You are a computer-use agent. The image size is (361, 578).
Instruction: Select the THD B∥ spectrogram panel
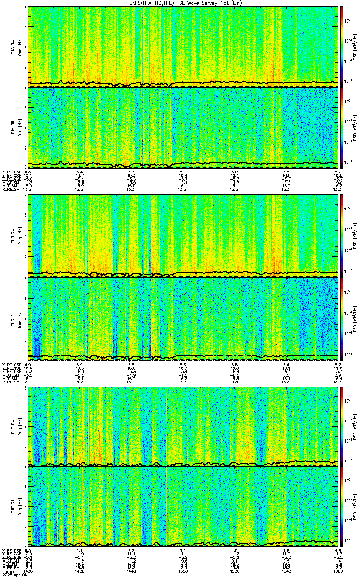pyautogui.click(x=184, y=318)
